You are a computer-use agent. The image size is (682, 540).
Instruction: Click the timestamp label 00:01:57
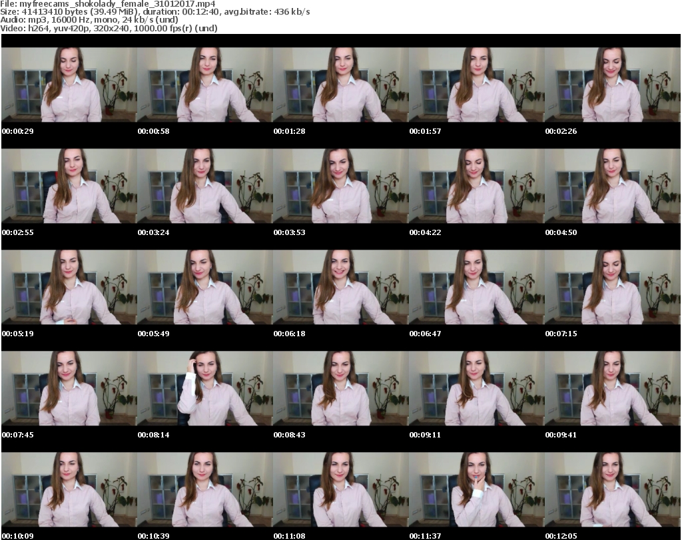(425, 131)
